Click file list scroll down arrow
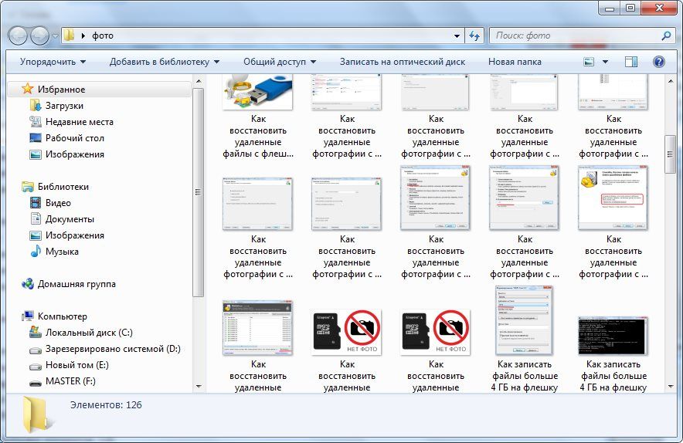683x443 pixels. 670,386
